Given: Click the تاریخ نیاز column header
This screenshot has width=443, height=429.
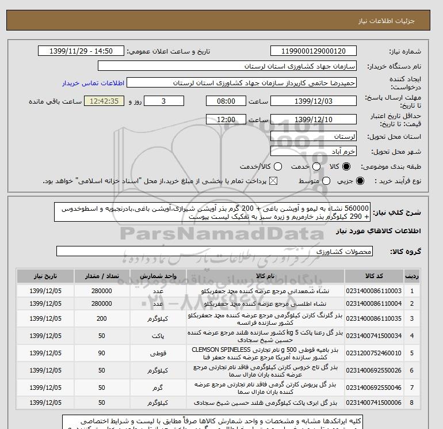Looking at the screenshot, I should coord(45,276).
